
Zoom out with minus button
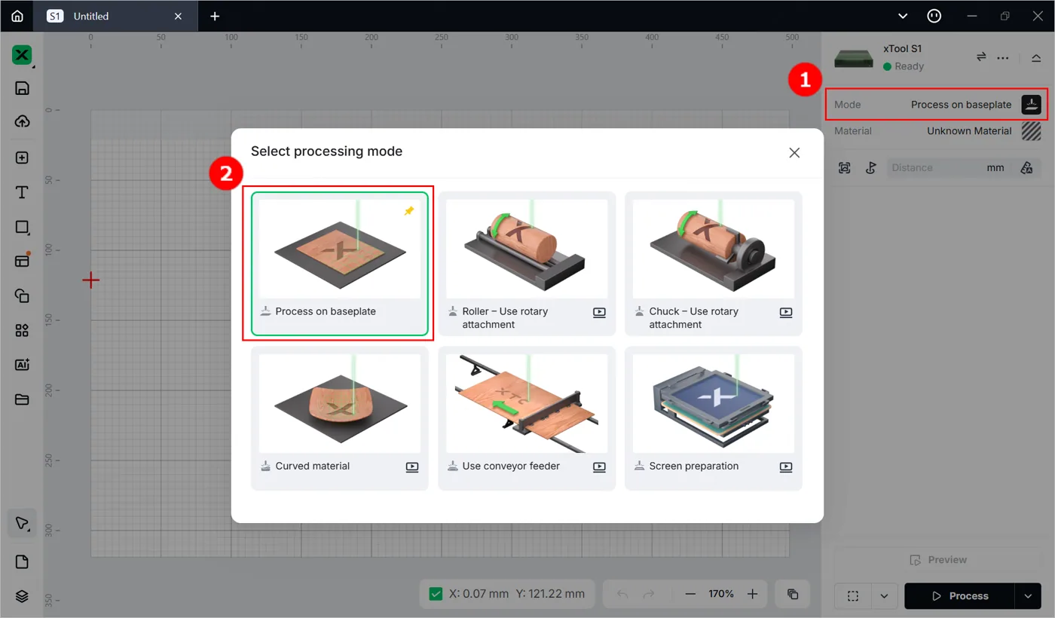tap(690, 594)
